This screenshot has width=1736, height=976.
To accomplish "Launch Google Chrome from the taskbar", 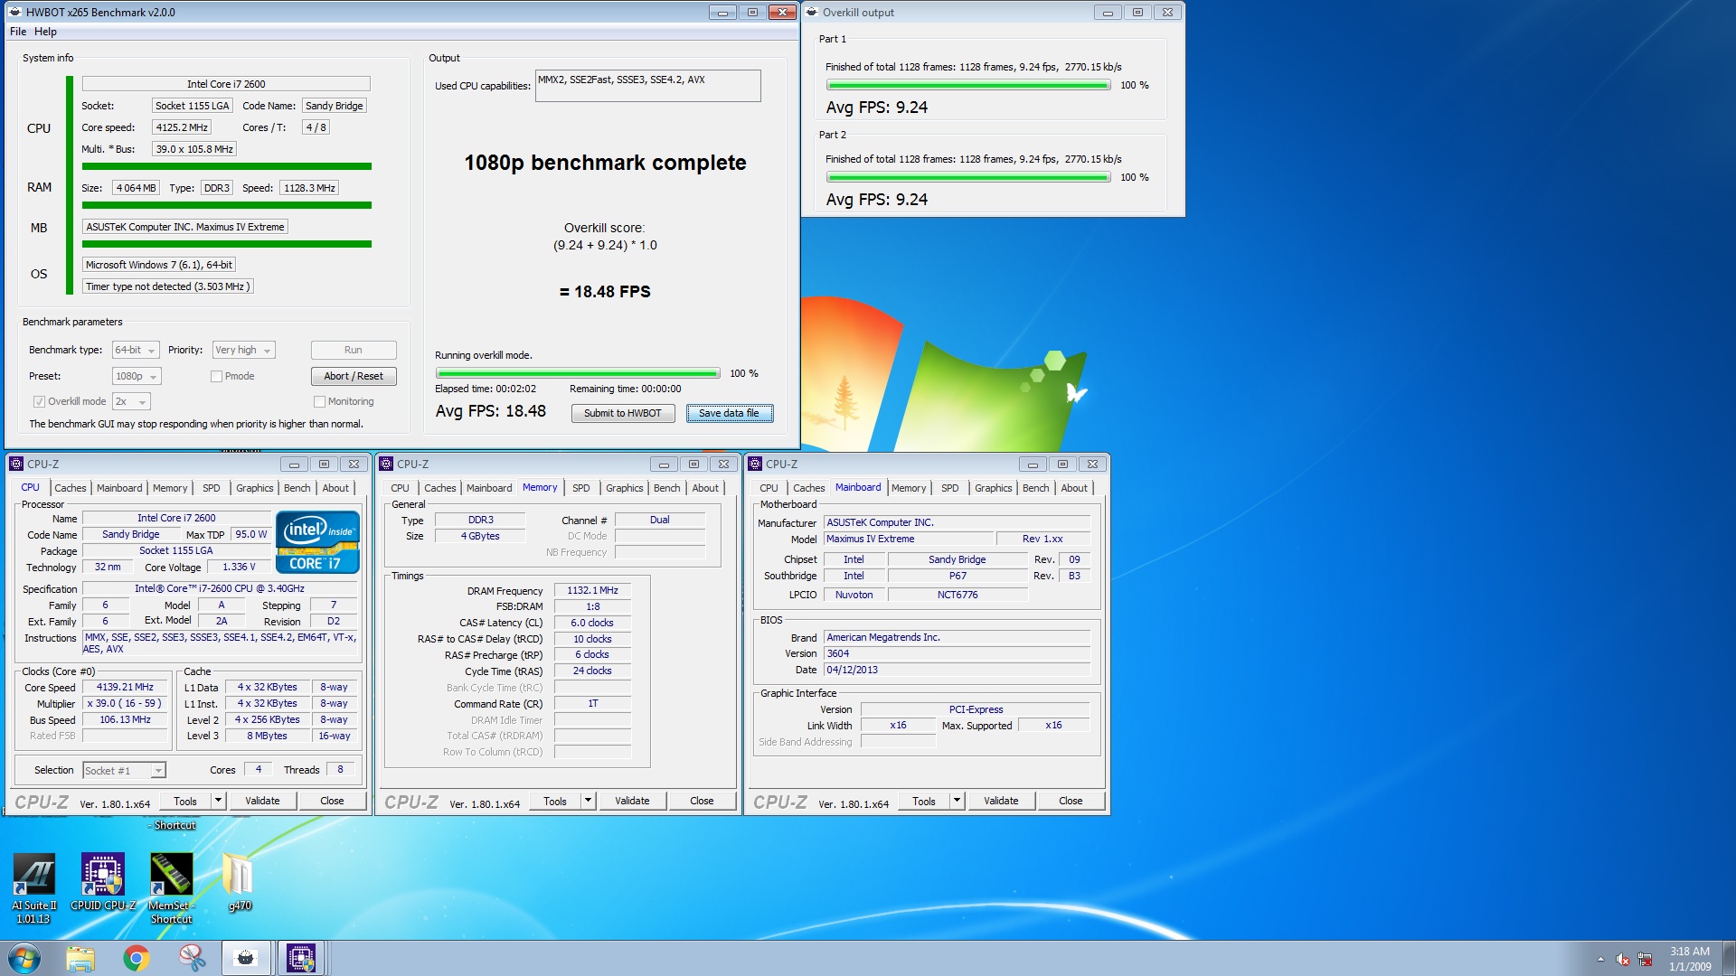I will point(137,958).
